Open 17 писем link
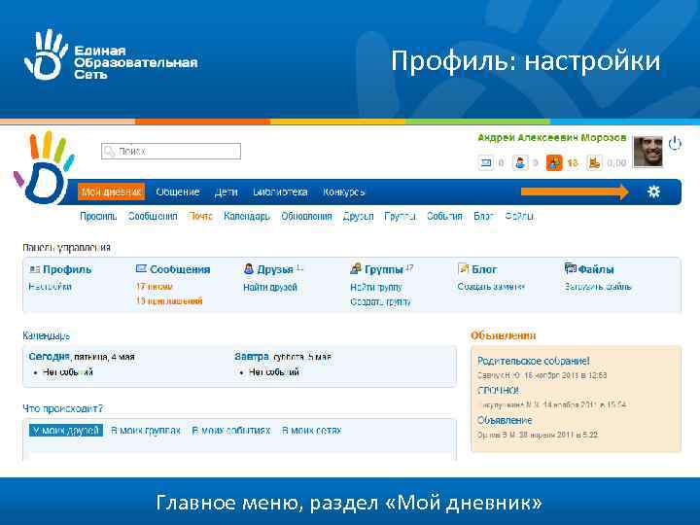Screen dimensions: 700x525 [x=154, y=287]
